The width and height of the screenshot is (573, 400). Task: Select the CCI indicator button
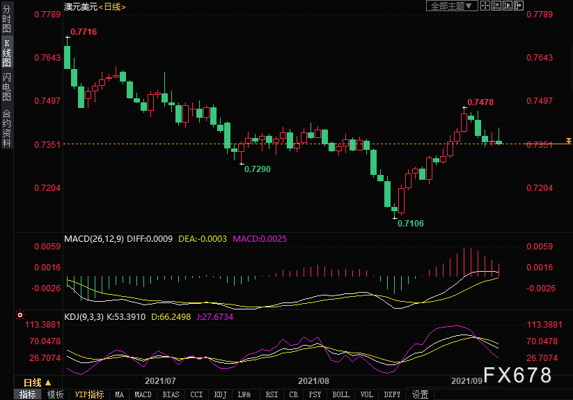[x=197, y=394]
